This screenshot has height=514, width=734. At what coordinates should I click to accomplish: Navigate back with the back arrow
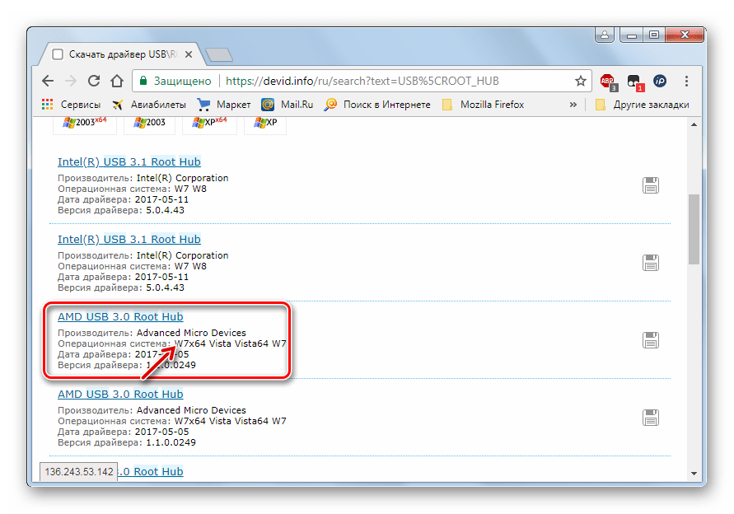pos(48,81)
